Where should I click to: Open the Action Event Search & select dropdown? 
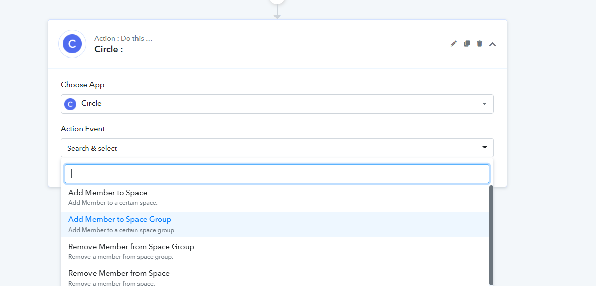277,148
